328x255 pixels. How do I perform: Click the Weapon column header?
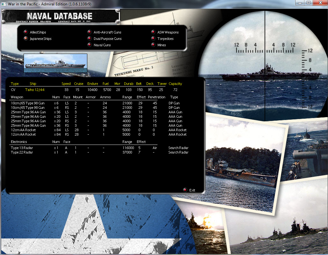pos(17,97)
